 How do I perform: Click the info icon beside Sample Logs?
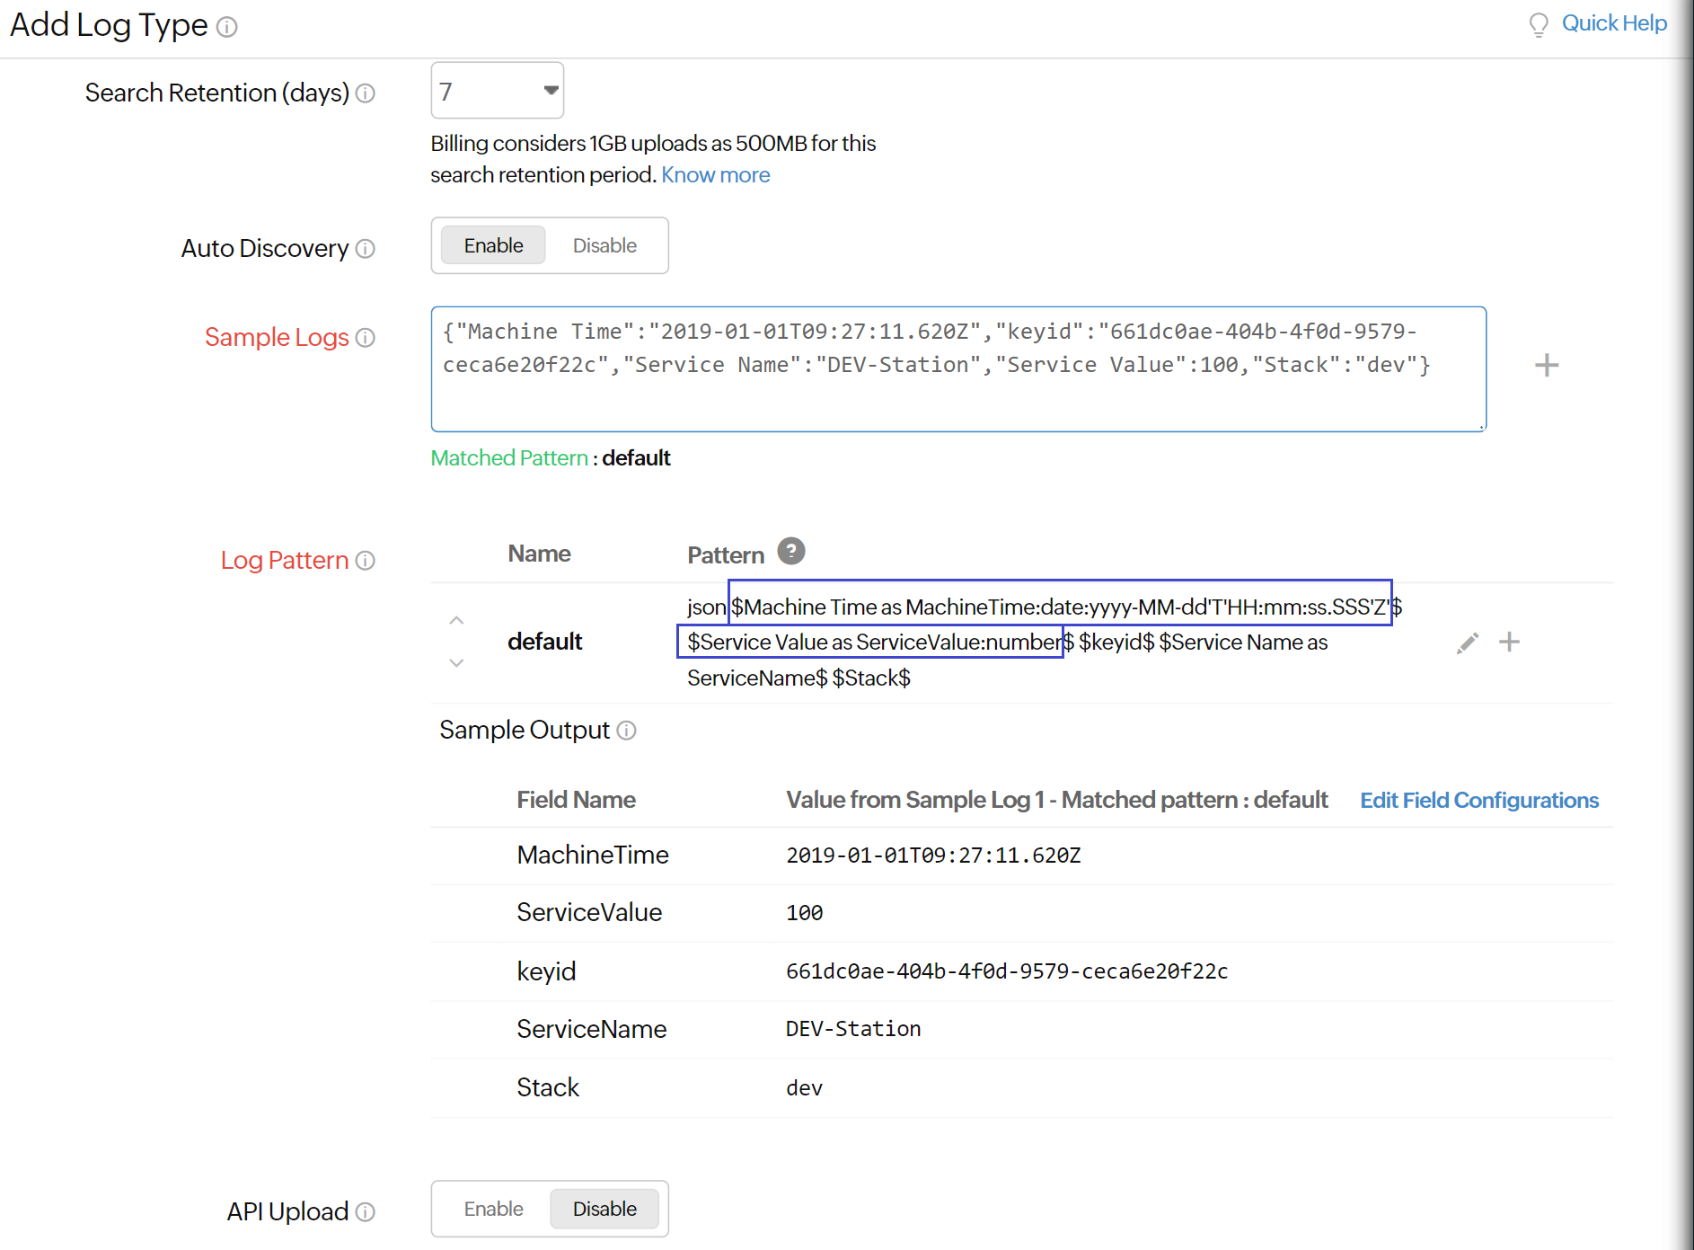point(365,338)
